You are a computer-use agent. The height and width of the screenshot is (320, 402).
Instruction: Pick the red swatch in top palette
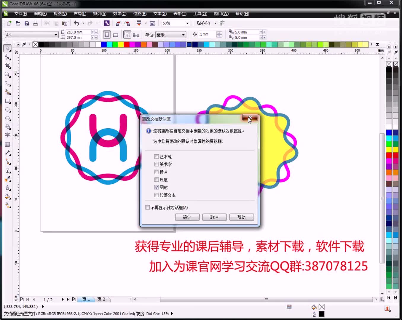click(x=126, y=44)
